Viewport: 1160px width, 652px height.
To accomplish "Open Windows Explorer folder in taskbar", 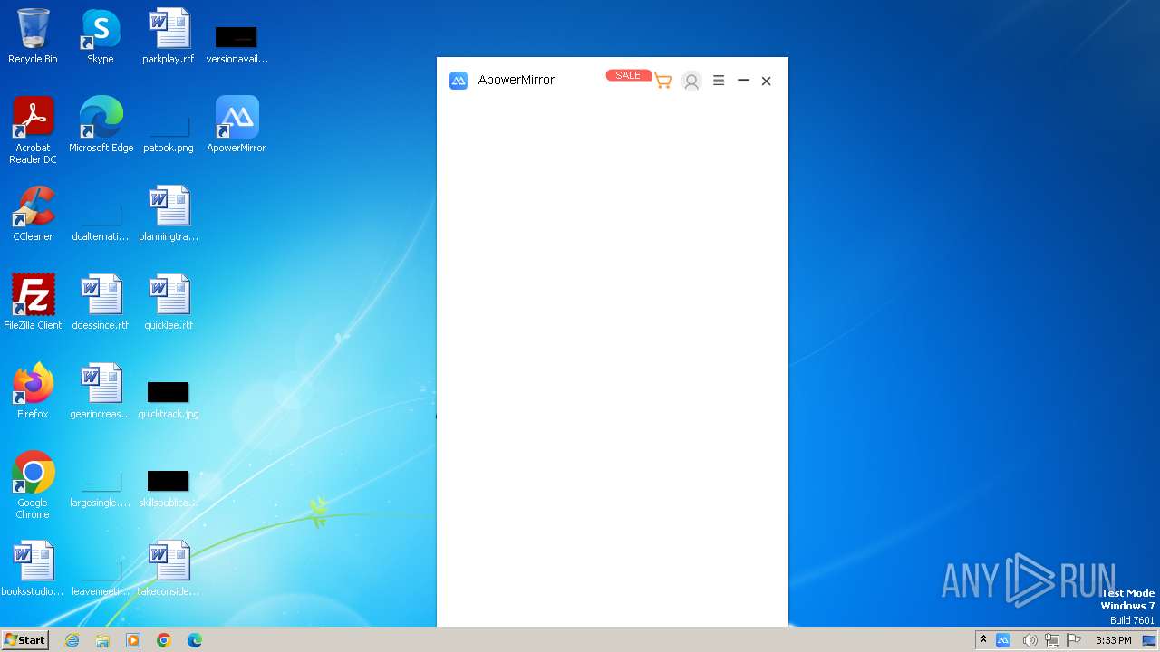I will pyautogui.click(x=102, y=640).
